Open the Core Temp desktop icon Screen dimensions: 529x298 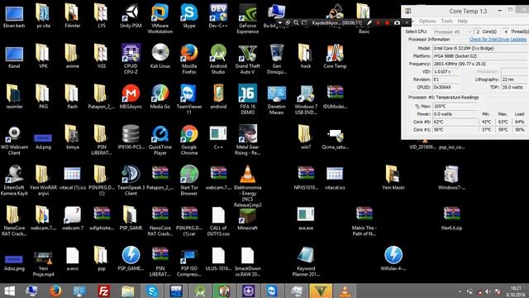pyautogui.click(x=335, y=56)
